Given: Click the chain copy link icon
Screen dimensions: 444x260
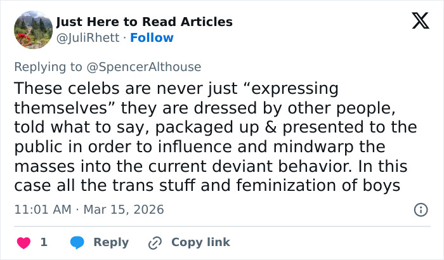Looking at the screenshot, I should tap(155, 242).
